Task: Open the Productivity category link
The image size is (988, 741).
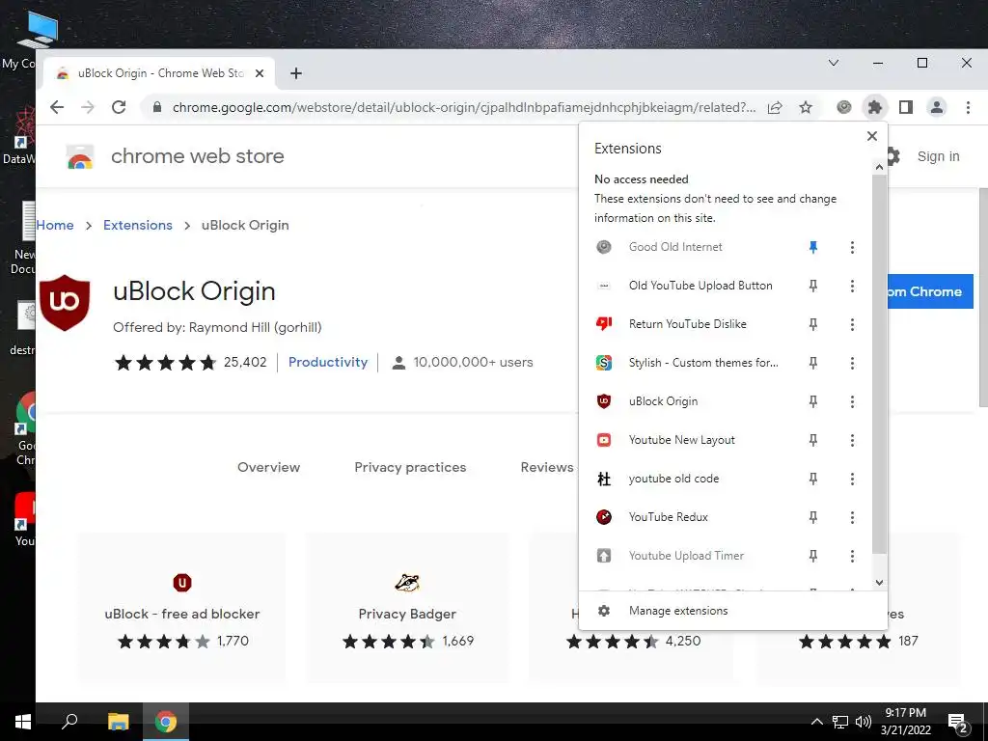Action: coord(328,363)
